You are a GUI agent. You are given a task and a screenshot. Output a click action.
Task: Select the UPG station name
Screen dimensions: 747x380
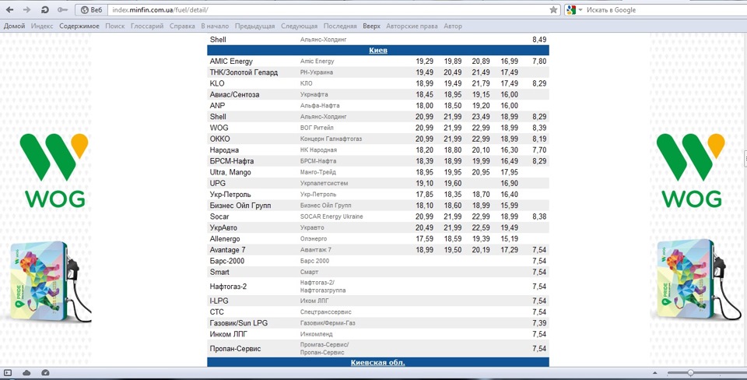(x=218, y=184)
